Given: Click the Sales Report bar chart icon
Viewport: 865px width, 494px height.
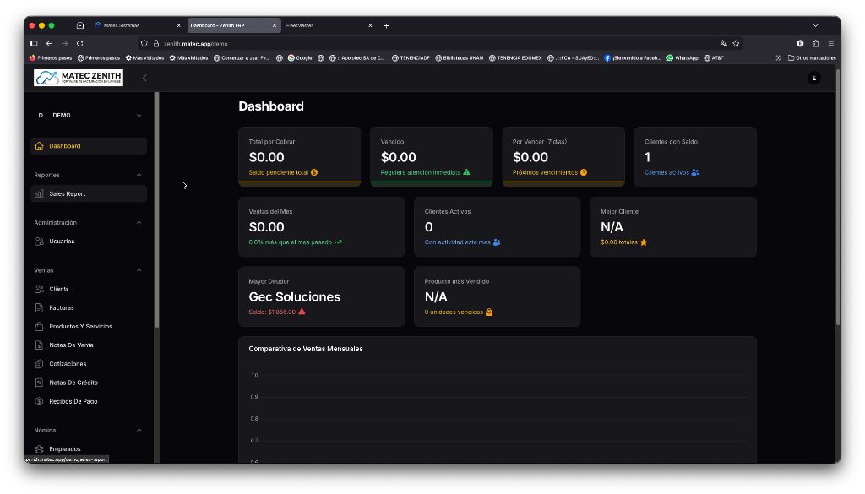Looking at the screenshot, I should point(39,194).
